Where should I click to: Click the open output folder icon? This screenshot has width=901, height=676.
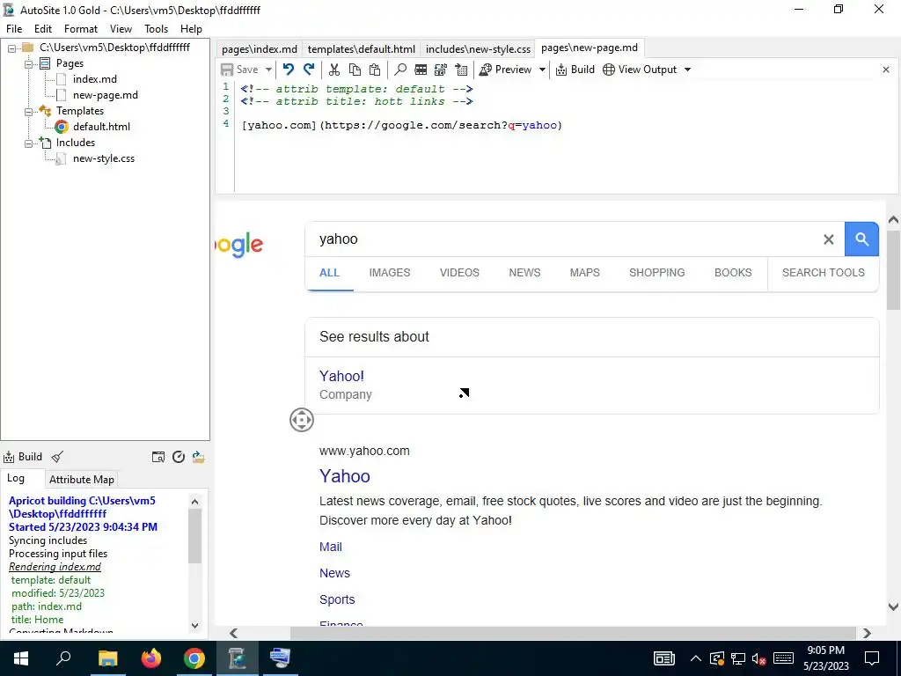coord(198,457)
